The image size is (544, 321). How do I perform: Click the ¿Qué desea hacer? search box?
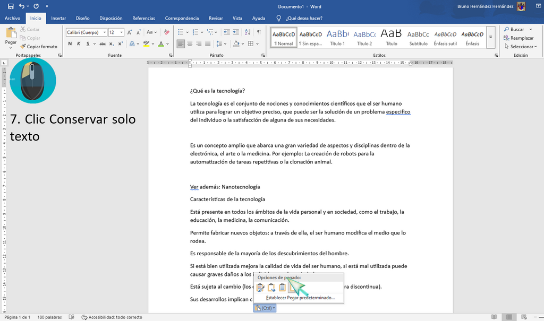click(x=304, y=19)
